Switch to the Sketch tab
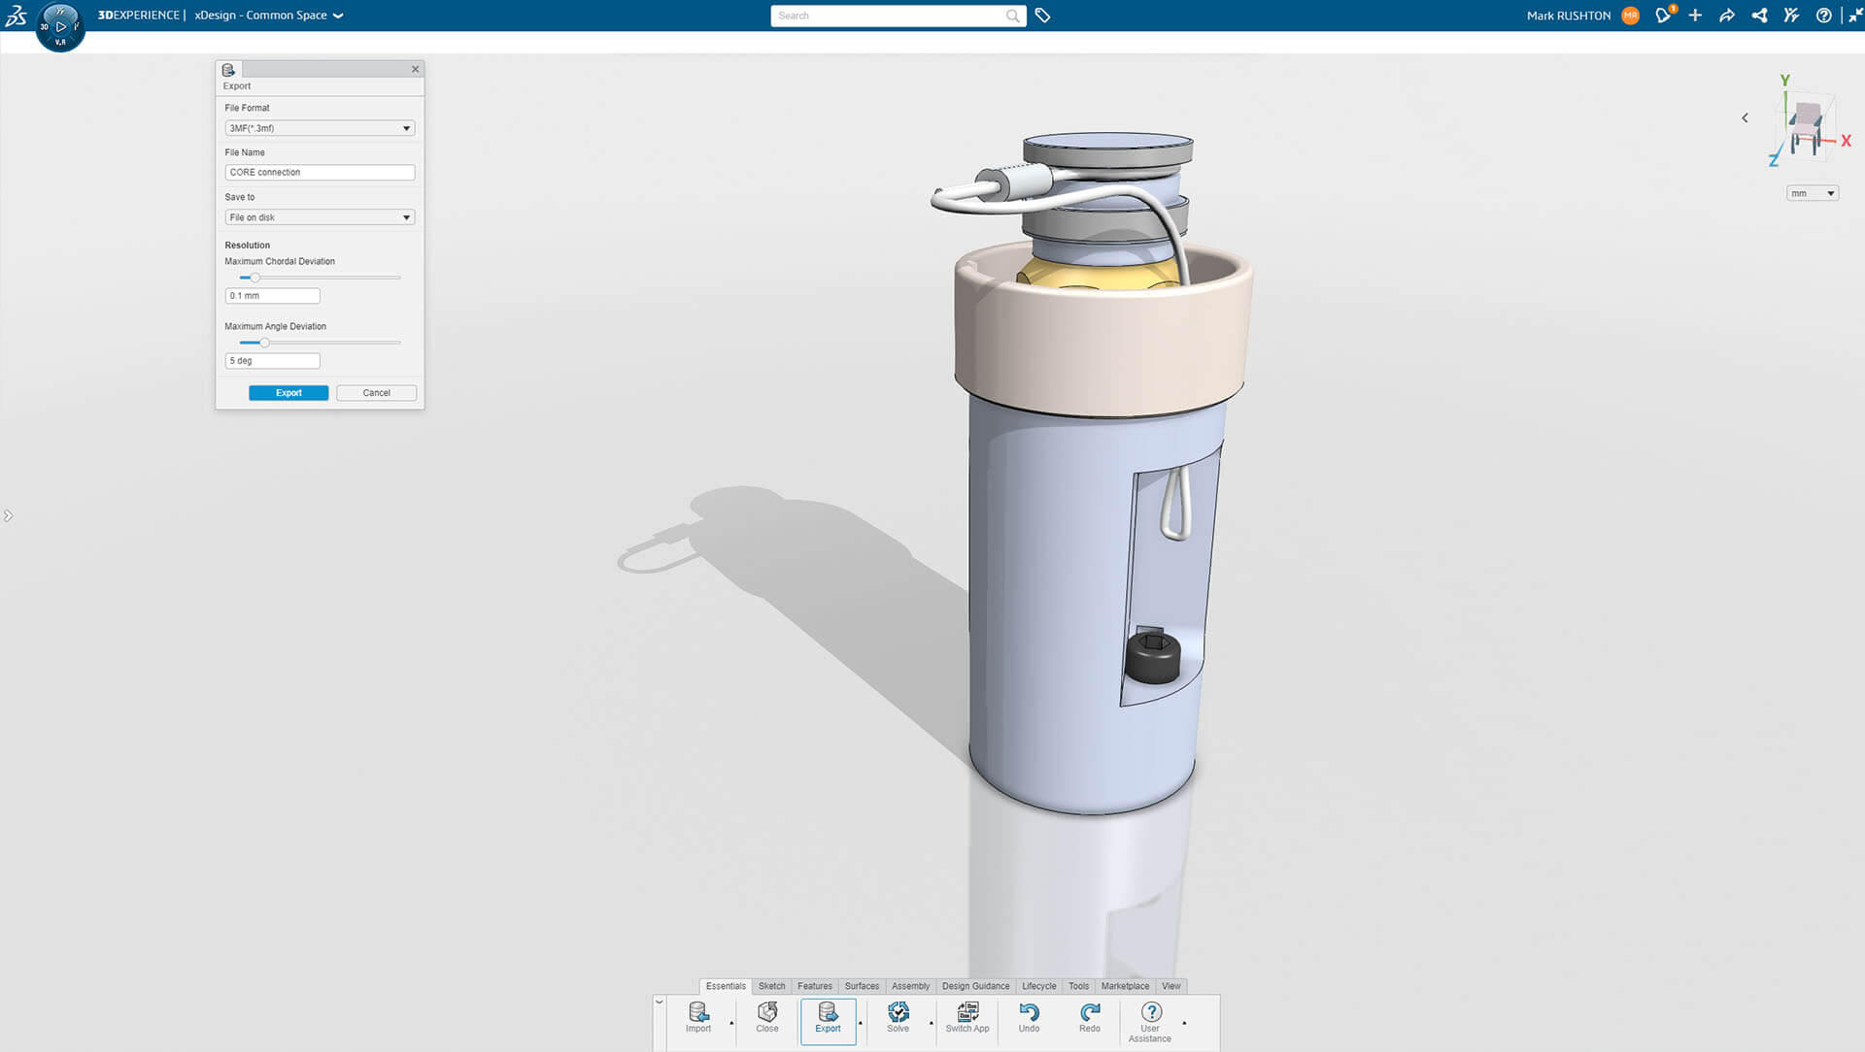 [x=771, y=986]
